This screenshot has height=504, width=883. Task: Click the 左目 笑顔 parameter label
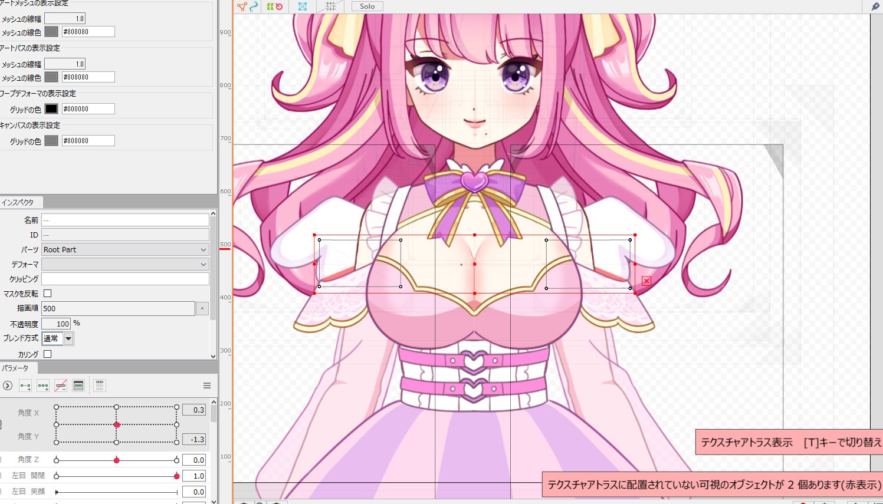click(x=28, y=492)
